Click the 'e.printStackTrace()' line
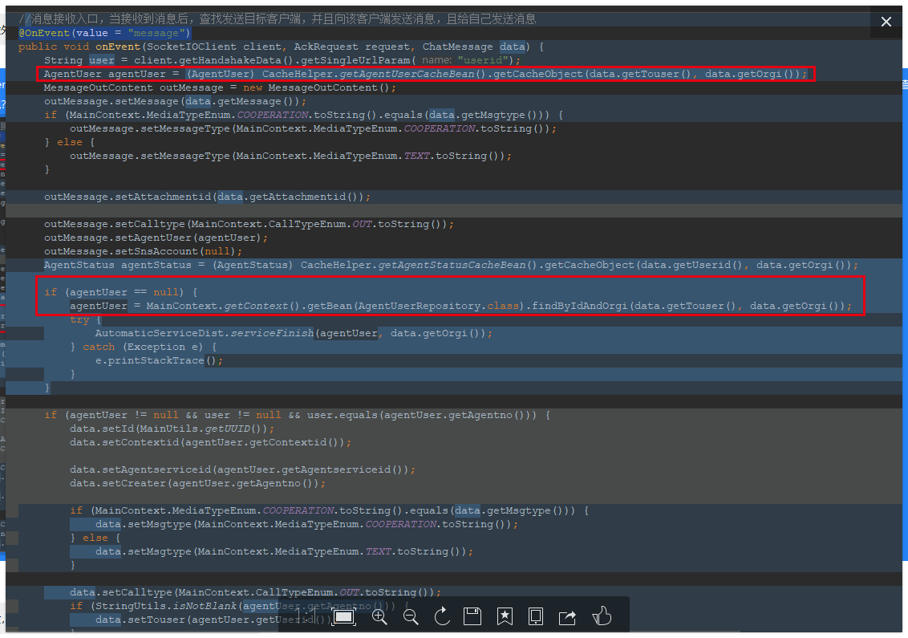 (x=159, y=360)
